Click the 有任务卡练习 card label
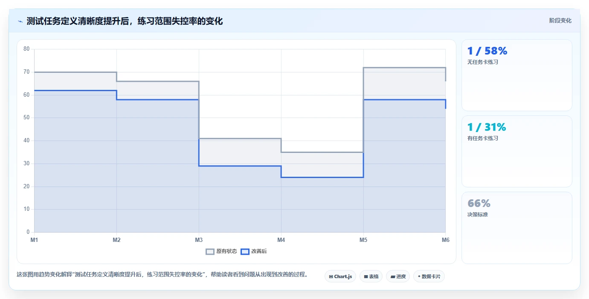The height and width of the screenshot is (299, 589). pyautogui.click(x=483, y=138)
